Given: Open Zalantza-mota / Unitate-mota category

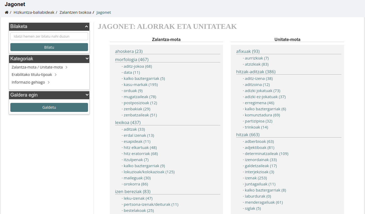Looking at the screenshot, I should 37,67.
